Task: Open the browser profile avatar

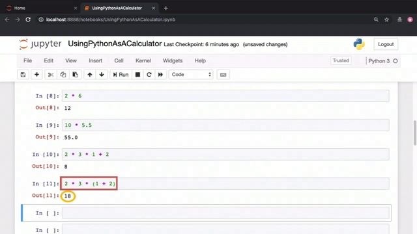Action: pyautogui.click(x=410, y=19)
